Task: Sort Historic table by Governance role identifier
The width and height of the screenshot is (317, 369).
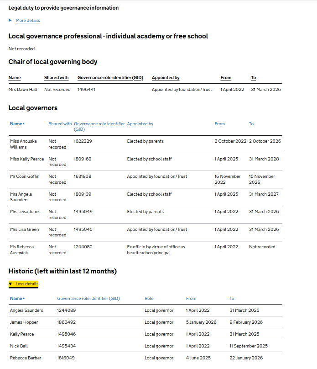Action: pyautogui.click(x=88, y=299)
